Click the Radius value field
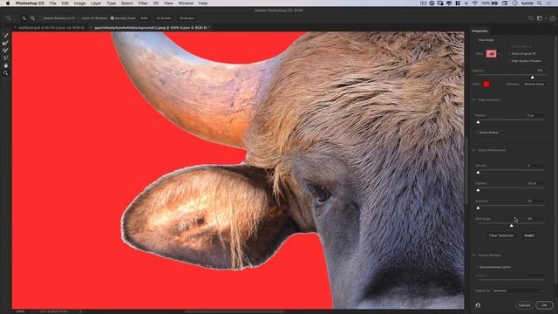Viewport: 558px width, 314px height. [534, 115]
